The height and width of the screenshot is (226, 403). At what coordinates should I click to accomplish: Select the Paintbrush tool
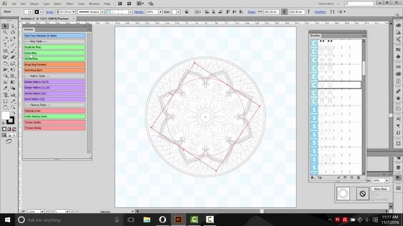coord(13,51)
